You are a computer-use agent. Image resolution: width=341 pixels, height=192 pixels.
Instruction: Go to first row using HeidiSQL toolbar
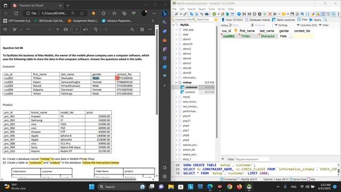coord(244,14)
